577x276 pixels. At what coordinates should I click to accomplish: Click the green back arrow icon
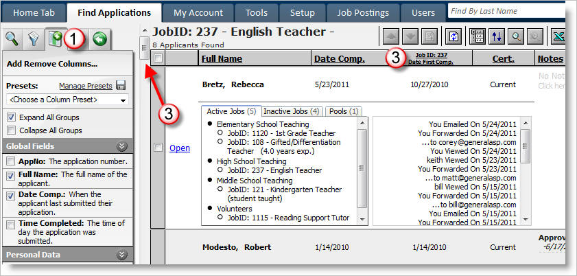click(x=100, y=39)
